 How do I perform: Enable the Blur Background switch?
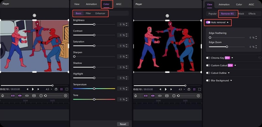[208, 81]
